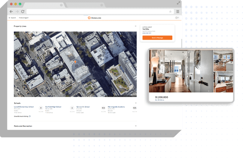Click Morningside Academy N/A rating badge
The image size is (243, 158).
pos(135,108)
